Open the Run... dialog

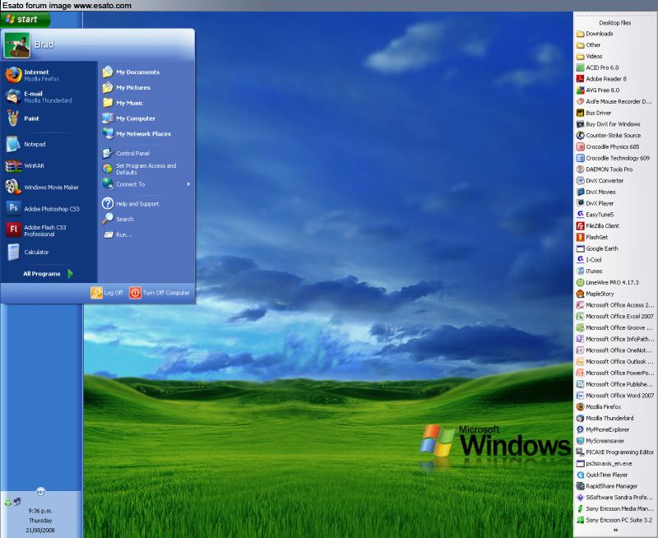pyautogui.click(x=118, y=234)
